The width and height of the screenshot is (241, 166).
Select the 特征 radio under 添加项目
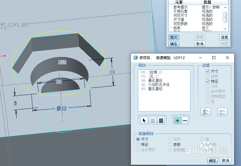coord(138,144)
